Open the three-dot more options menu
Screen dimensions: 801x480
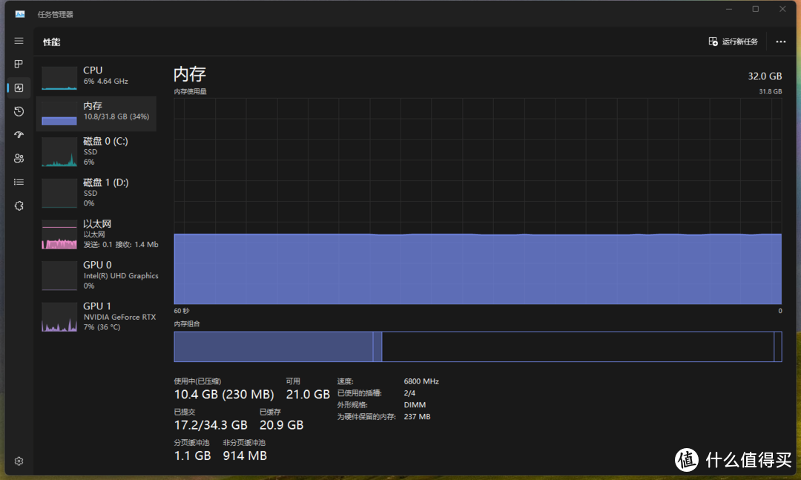780,42
